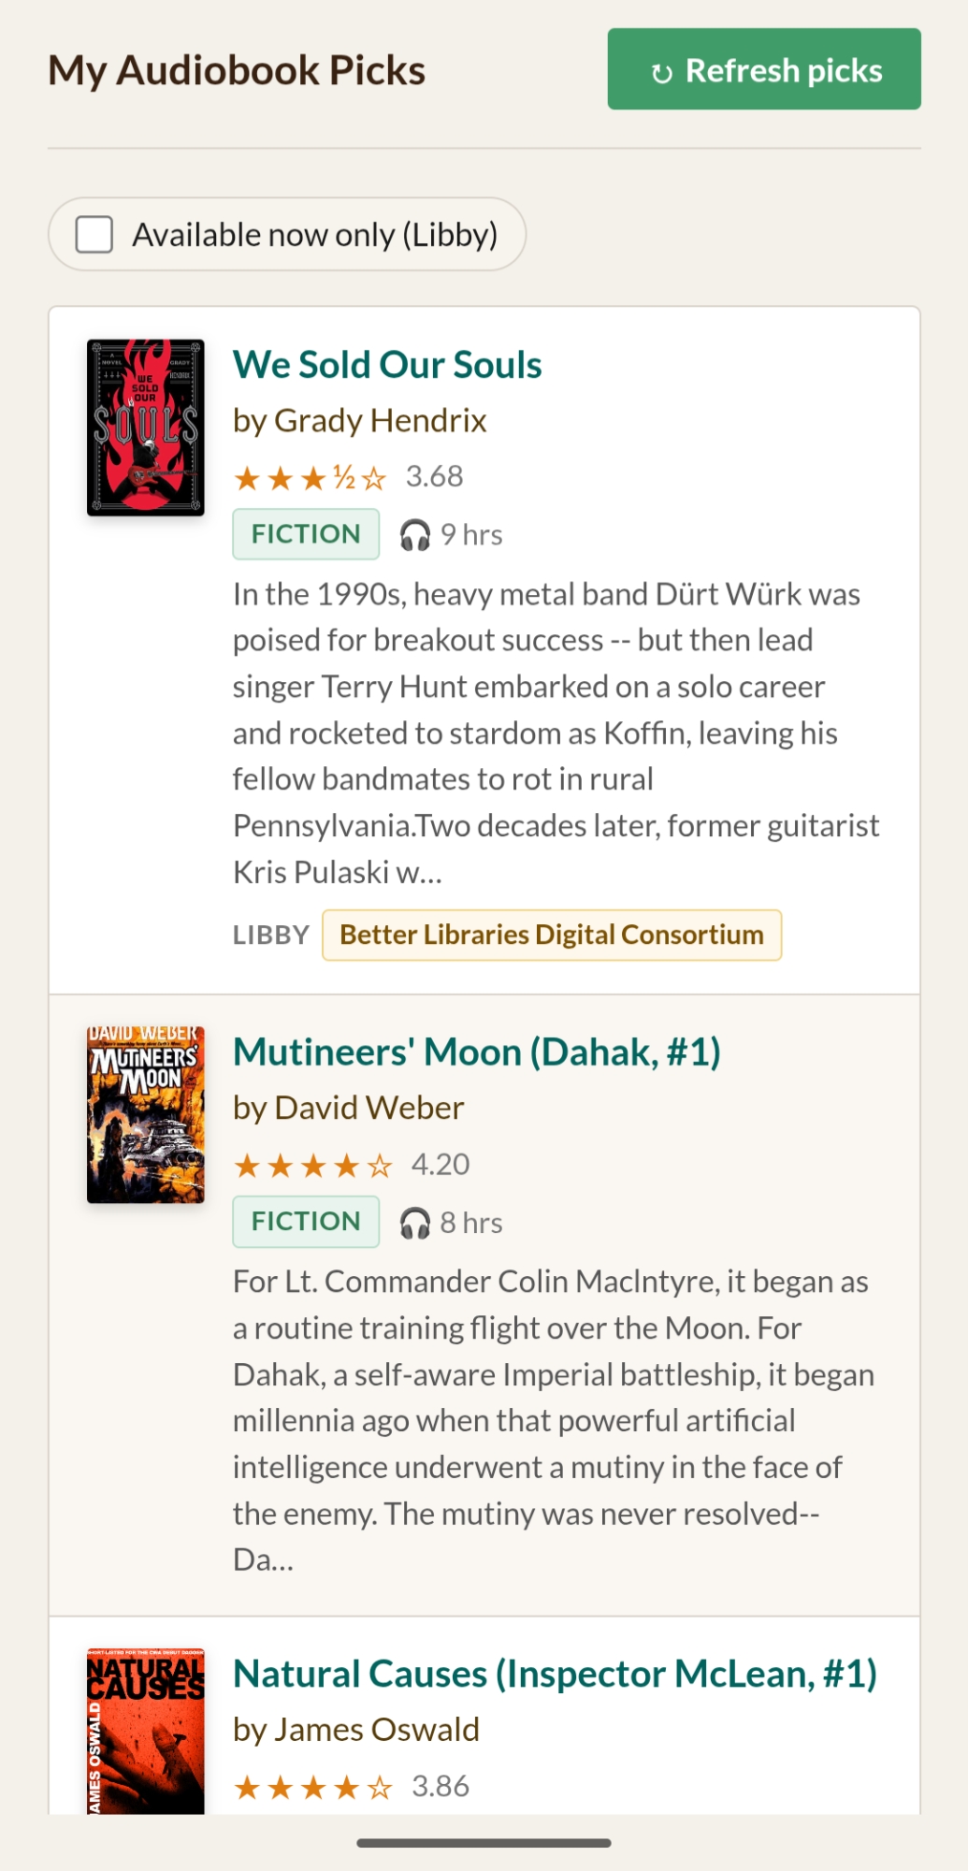
Task: Open We Sold Our Souls cover thumbnail
Action: (x=146, y=428)
